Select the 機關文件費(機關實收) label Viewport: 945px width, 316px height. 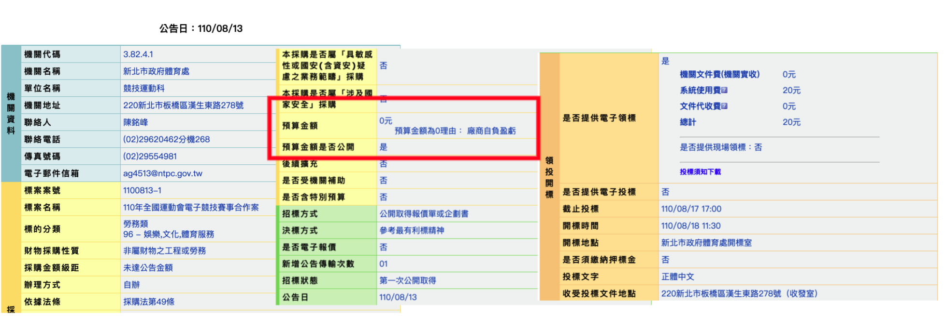[x=719, y=74]
